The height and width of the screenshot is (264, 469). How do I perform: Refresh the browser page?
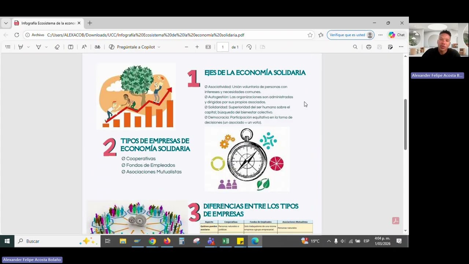pyautogui.click(x=16, y=35)
